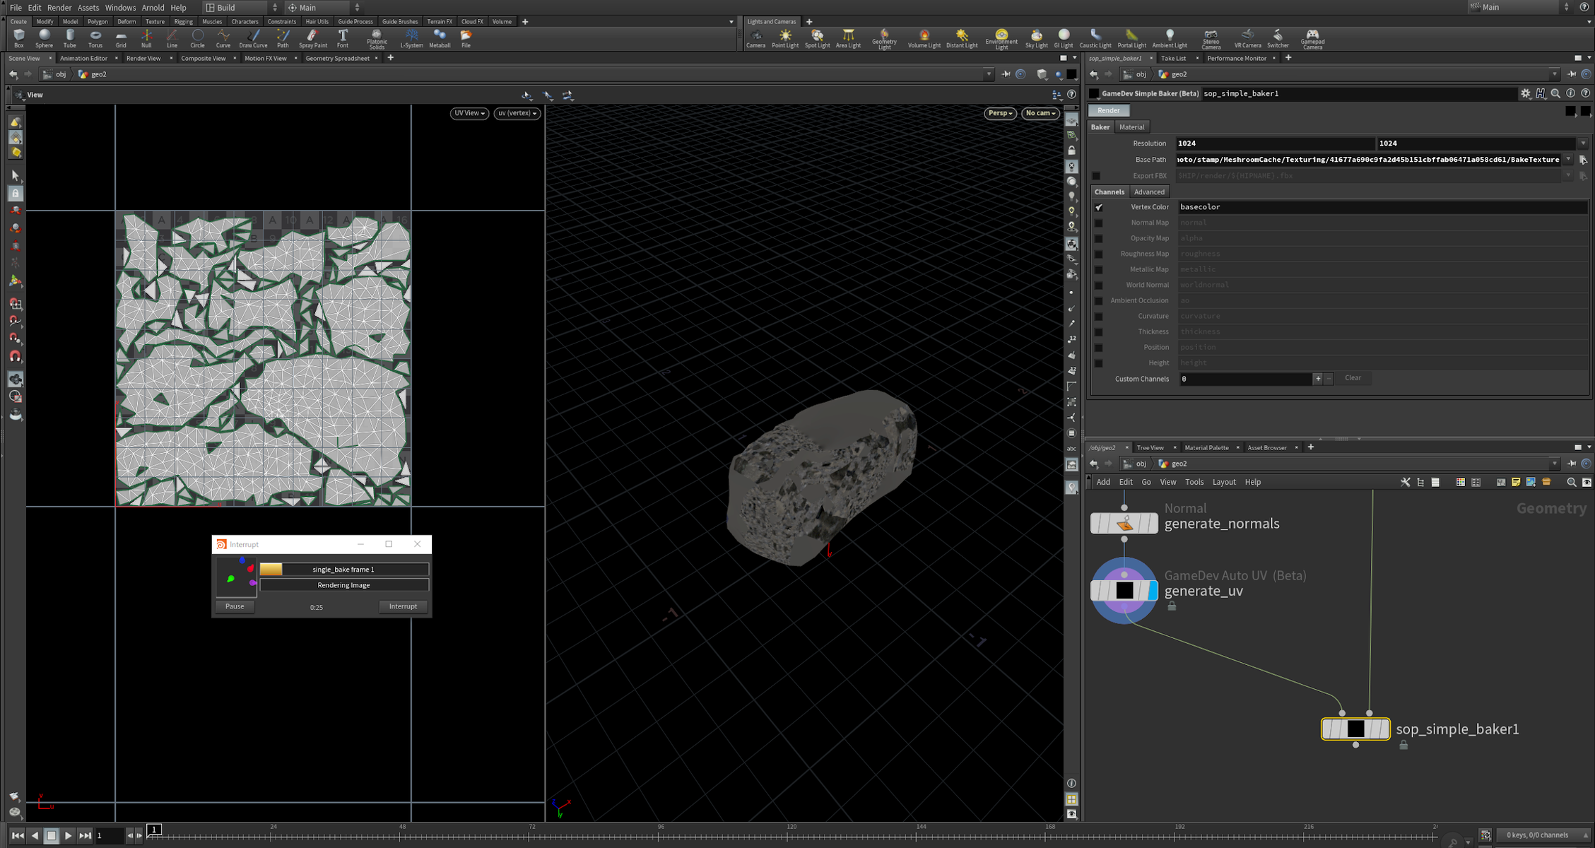Screen dimensions: 1595x848
Task: Click the Rendering Image progress bar
Action: (343, 585)
